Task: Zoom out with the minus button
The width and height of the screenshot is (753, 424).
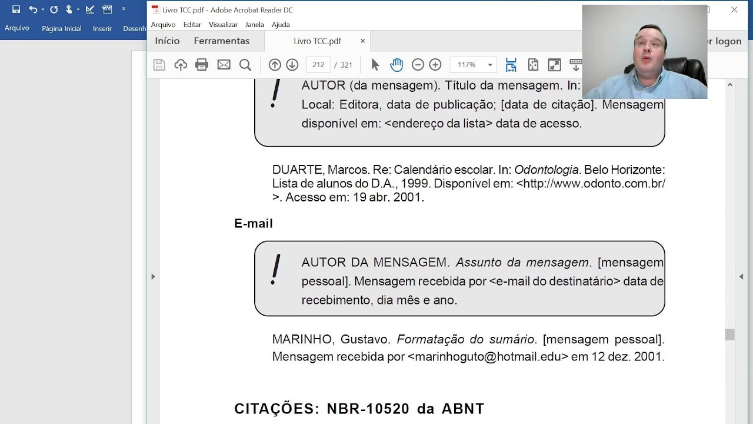Action: (x=418, y=65)
